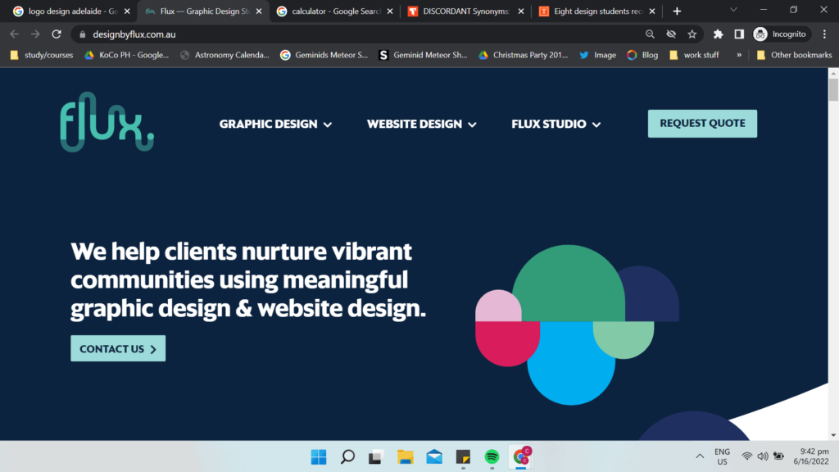This screenshot has width=839, height=472.
Task: Open the Chrome three-dot menu
Action: tap(824, 34)
